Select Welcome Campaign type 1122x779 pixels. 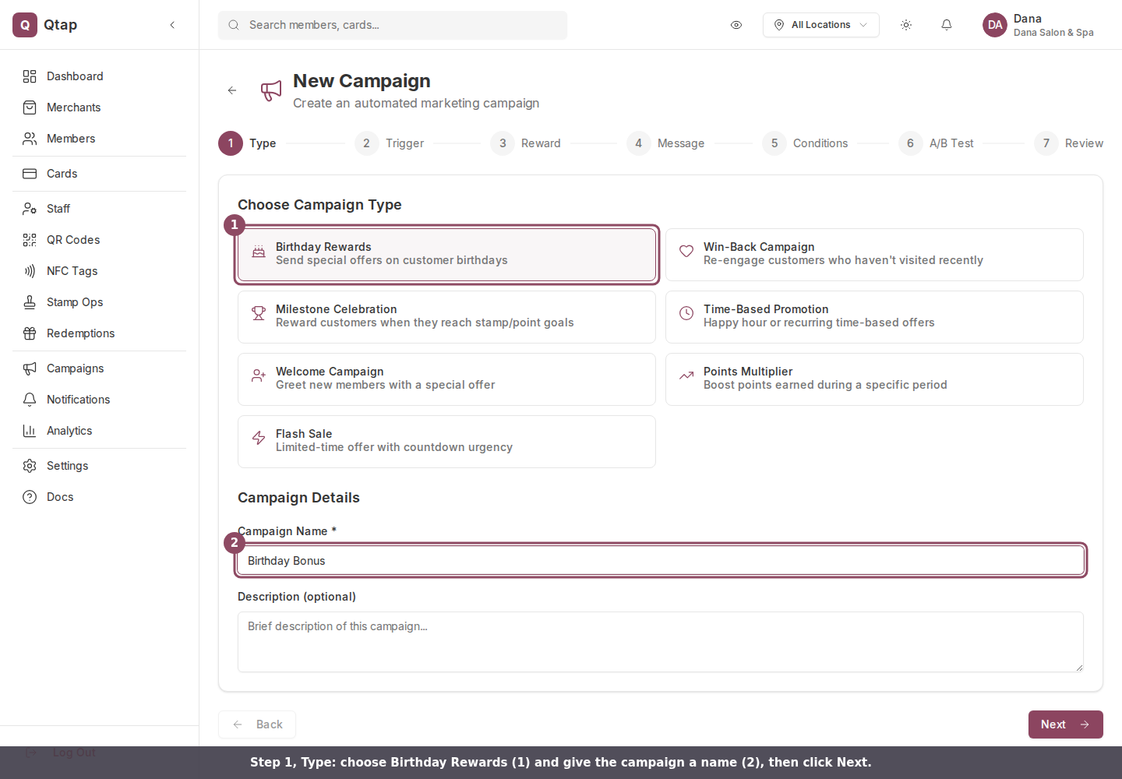pyautogui.click(x=446, y=379)
